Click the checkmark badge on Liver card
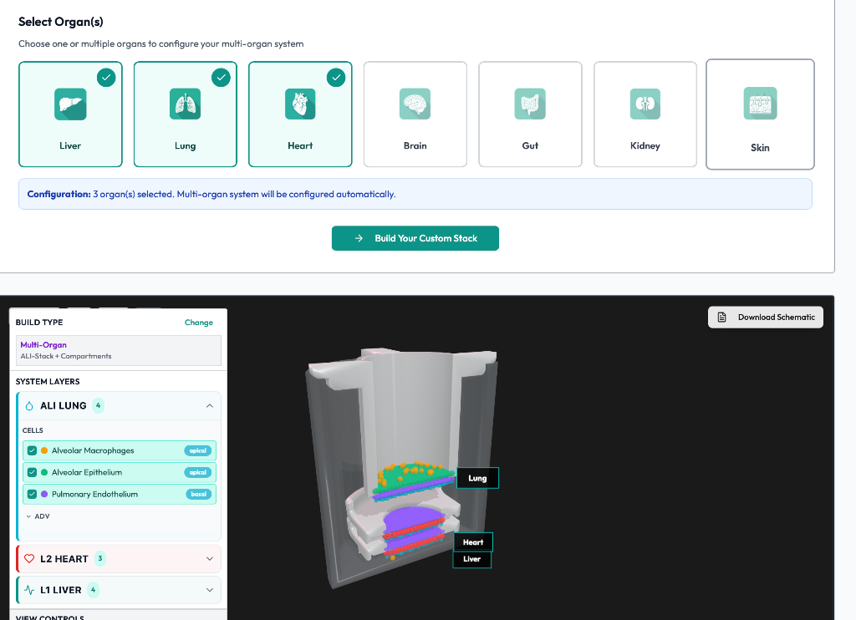856x620 pixels. coord(106,78)
